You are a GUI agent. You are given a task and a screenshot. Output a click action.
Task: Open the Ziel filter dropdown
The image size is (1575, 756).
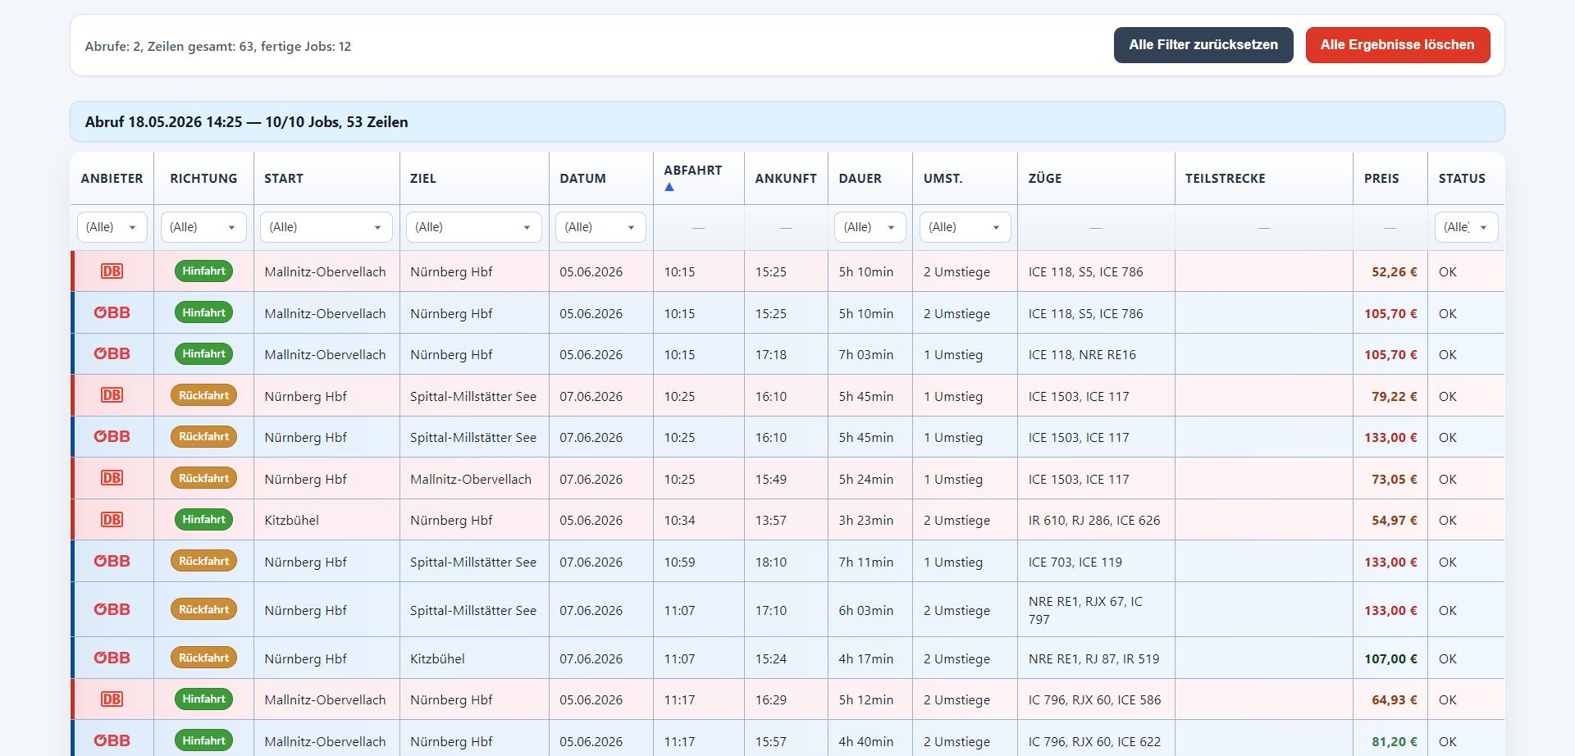(x=474, y=227)
